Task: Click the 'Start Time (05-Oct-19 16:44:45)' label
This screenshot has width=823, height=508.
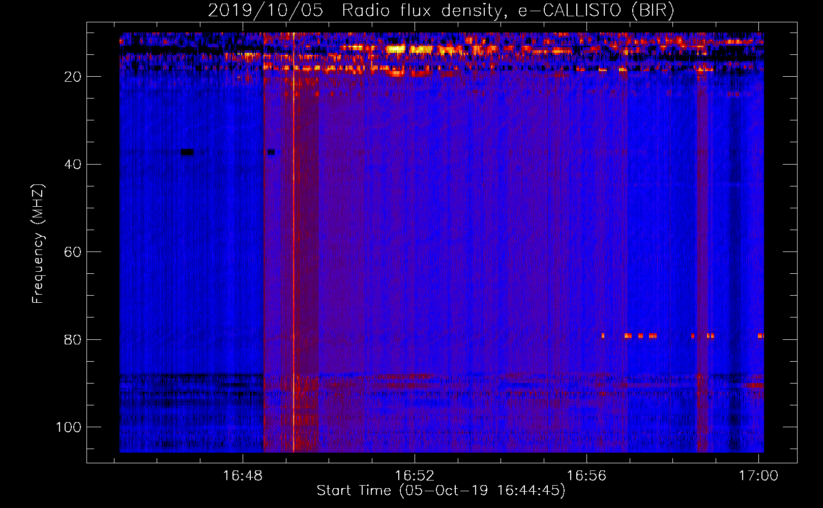Action: click(x=441, y=491)
